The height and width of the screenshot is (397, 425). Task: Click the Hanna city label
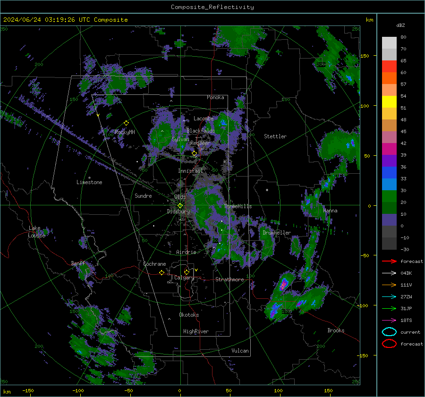[x=330, y=211]
